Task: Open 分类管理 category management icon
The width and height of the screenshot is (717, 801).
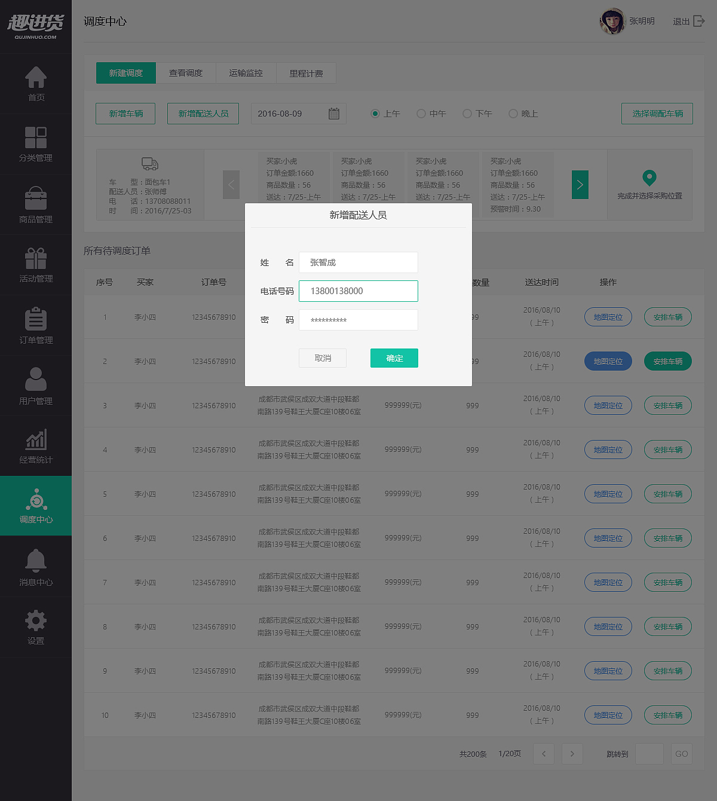Action: point(36,137)
